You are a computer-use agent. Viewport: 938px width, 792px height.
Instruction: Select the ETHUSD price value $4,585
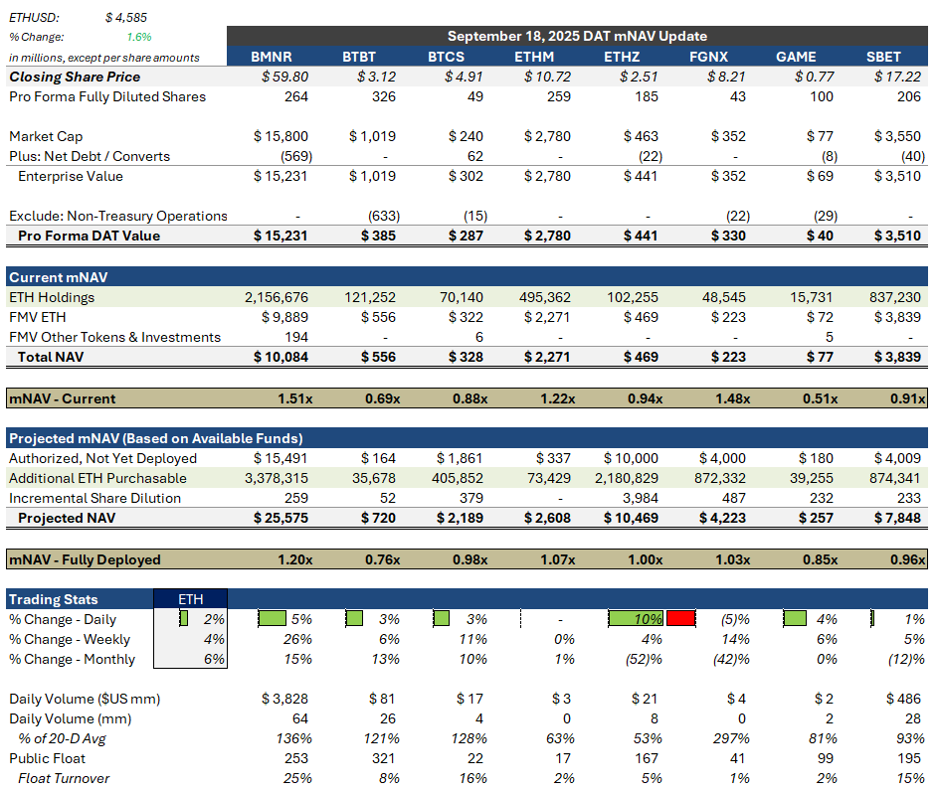125,18
